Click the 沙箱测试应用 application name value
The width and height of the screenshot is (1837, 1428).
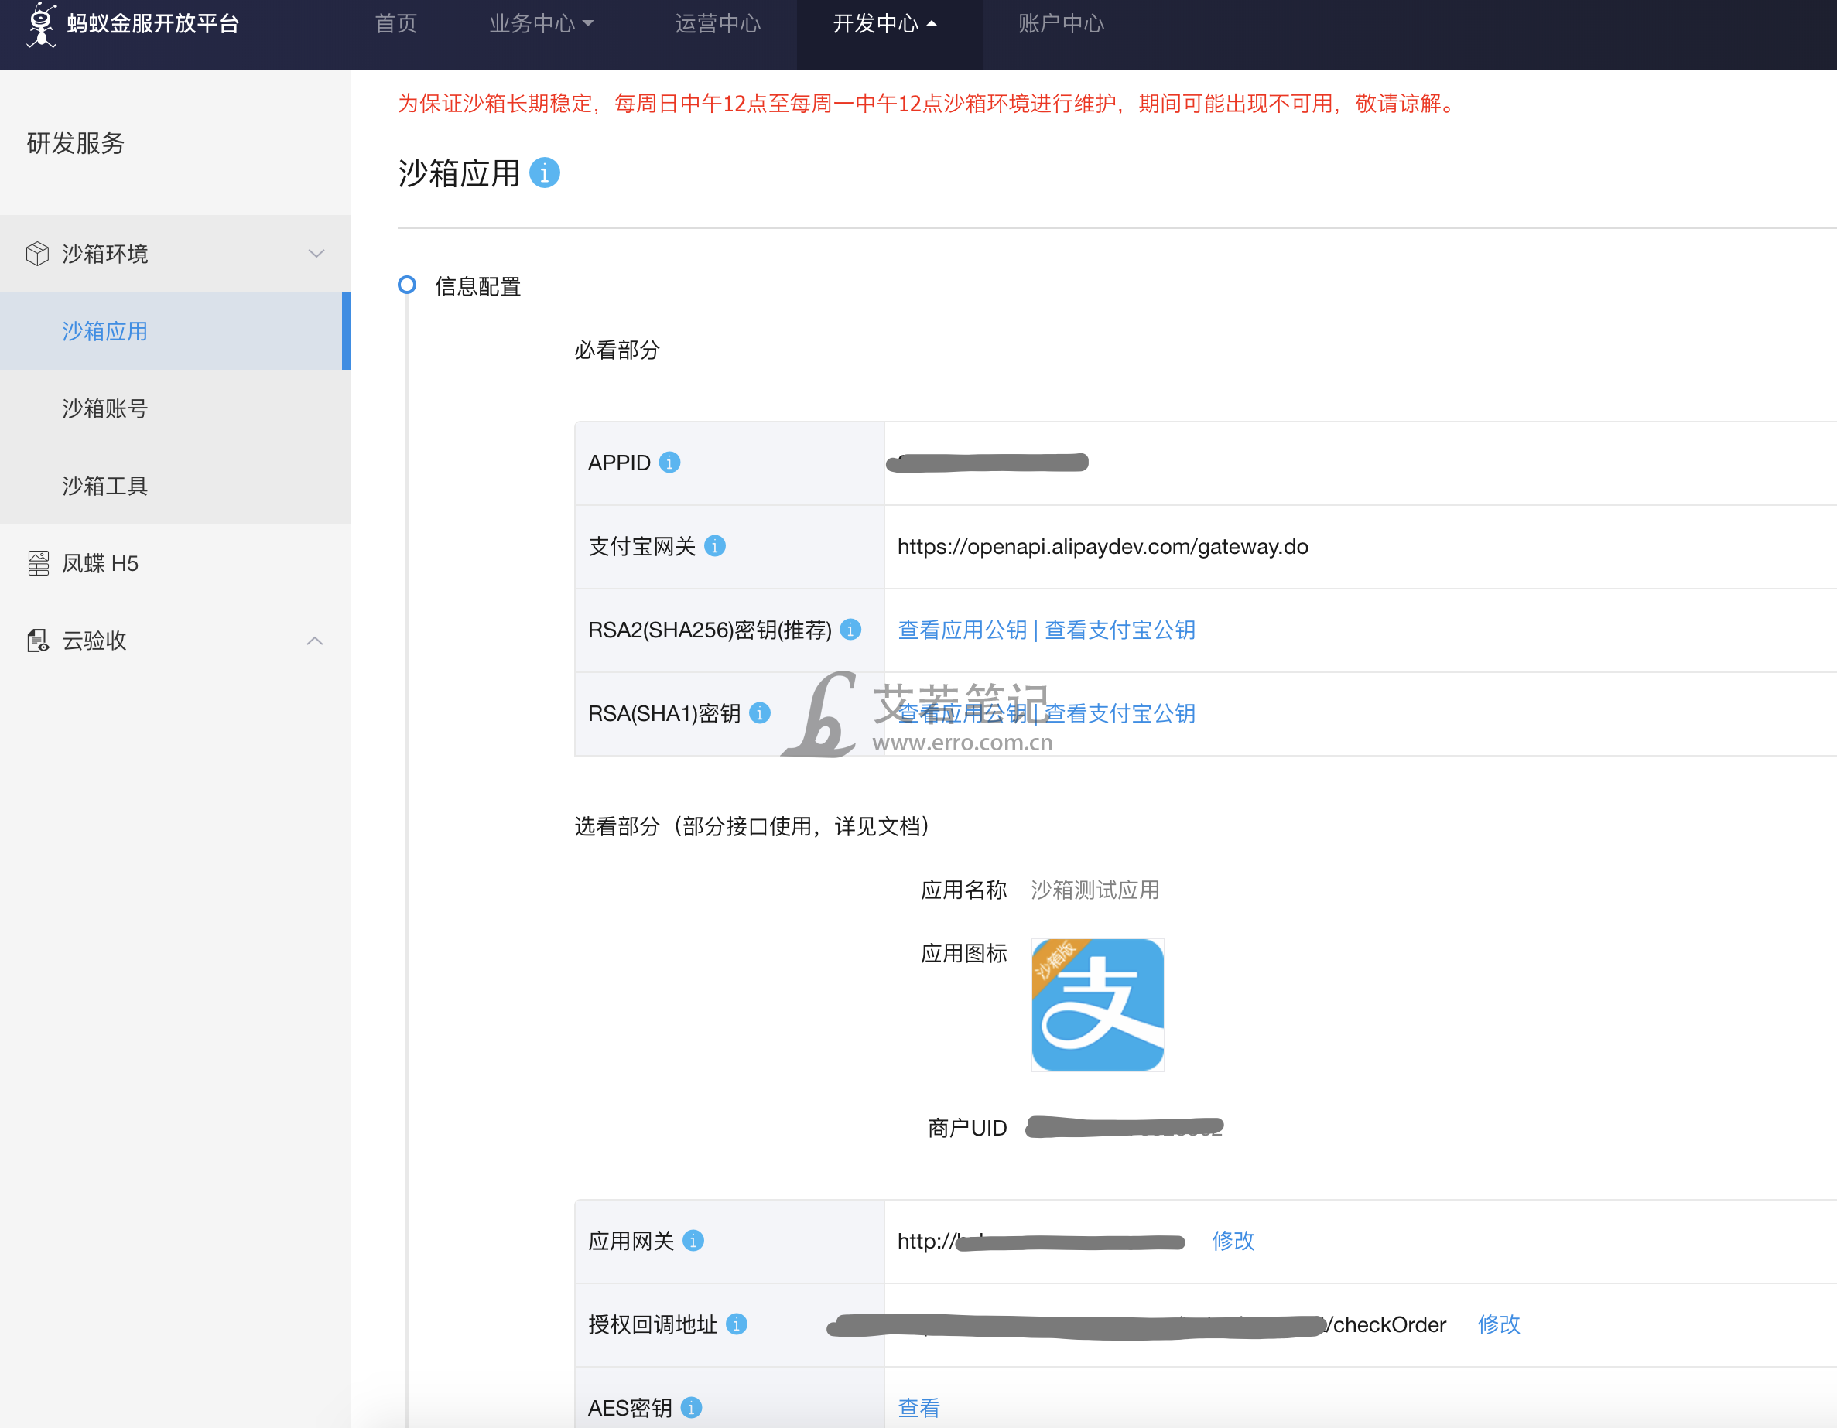pyautogui.click(x=1095, y=890)
